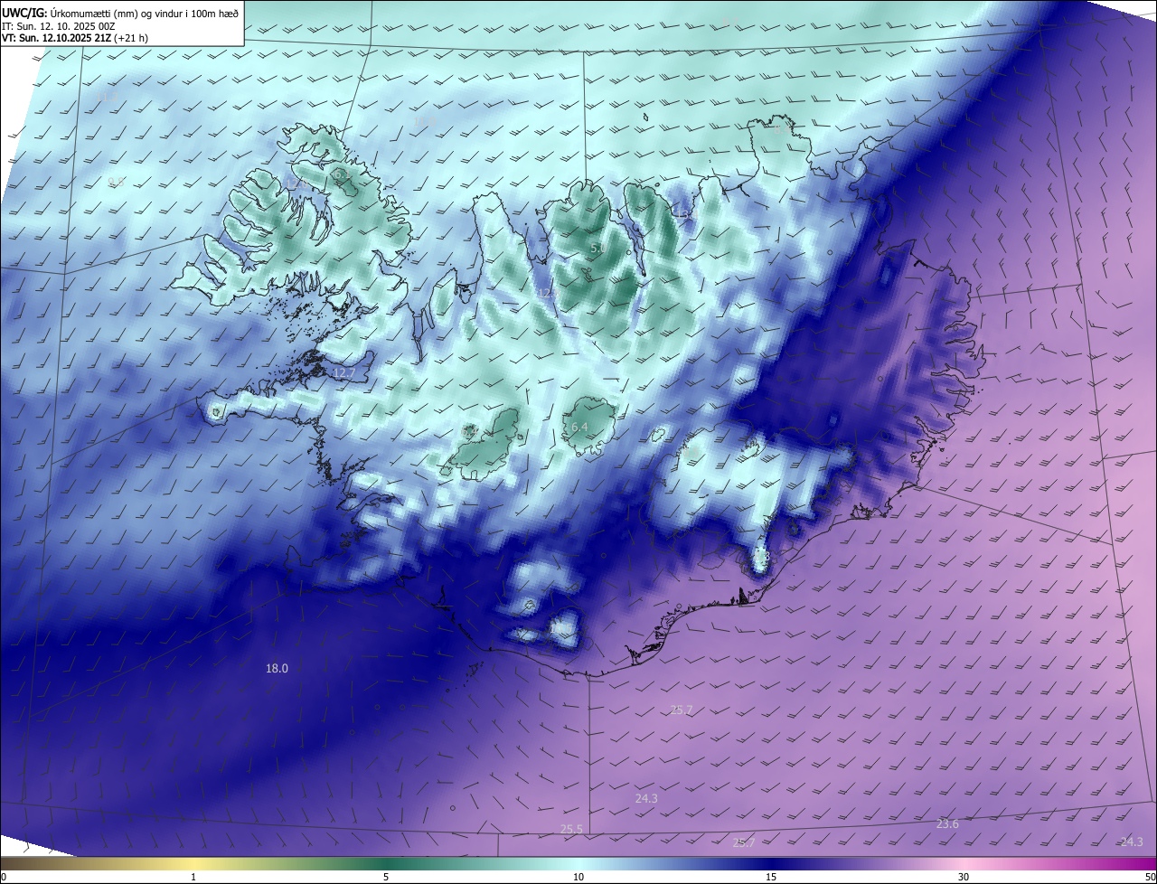This screenshot has height=884, width=1157.
Task: Click the 9.8 value label
Action: 116,183
